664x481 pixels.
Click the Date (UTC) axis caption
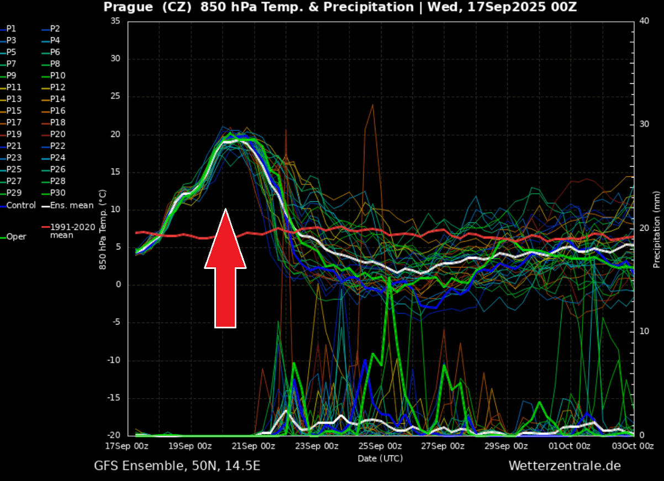click(380, 458)
